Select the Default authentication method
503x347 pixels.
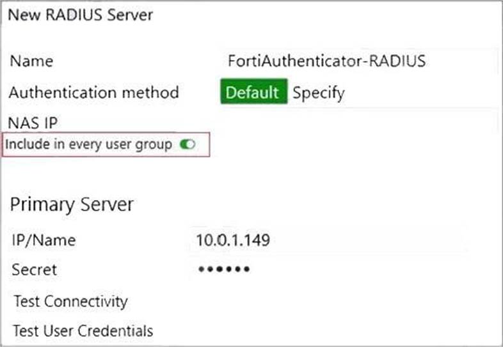point(253,93)
